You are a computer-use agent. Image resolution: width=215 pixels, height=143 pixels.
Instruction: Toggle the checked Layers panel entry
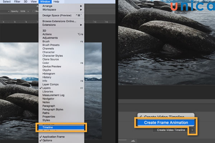tap(61, 88)
